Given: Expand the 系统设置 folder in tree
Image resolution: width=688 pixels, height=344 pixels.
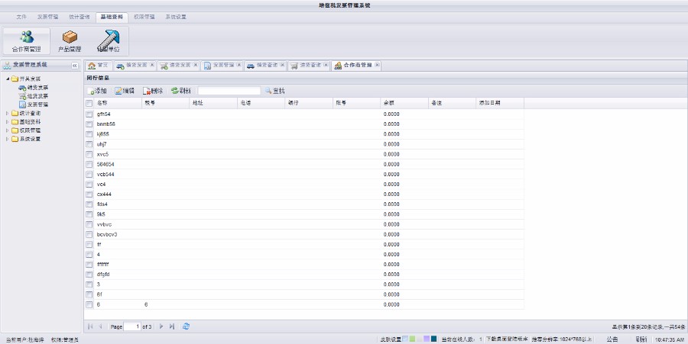Looking at the screenshot, I should [x=8, y=139].
